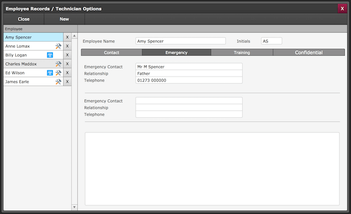
Task: Click the Initials field containing AS
Action: pos(271,41)
